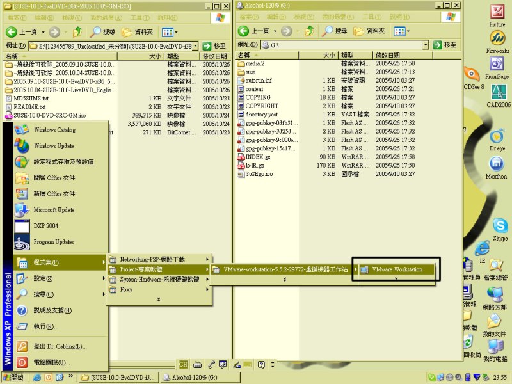Open the Picture desktop shortcut

[x=497, y=16]
